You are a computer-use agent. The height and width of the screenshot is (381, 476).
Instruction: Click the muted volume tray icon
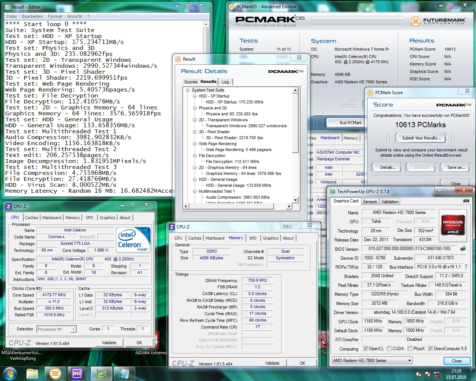point(419,374)
